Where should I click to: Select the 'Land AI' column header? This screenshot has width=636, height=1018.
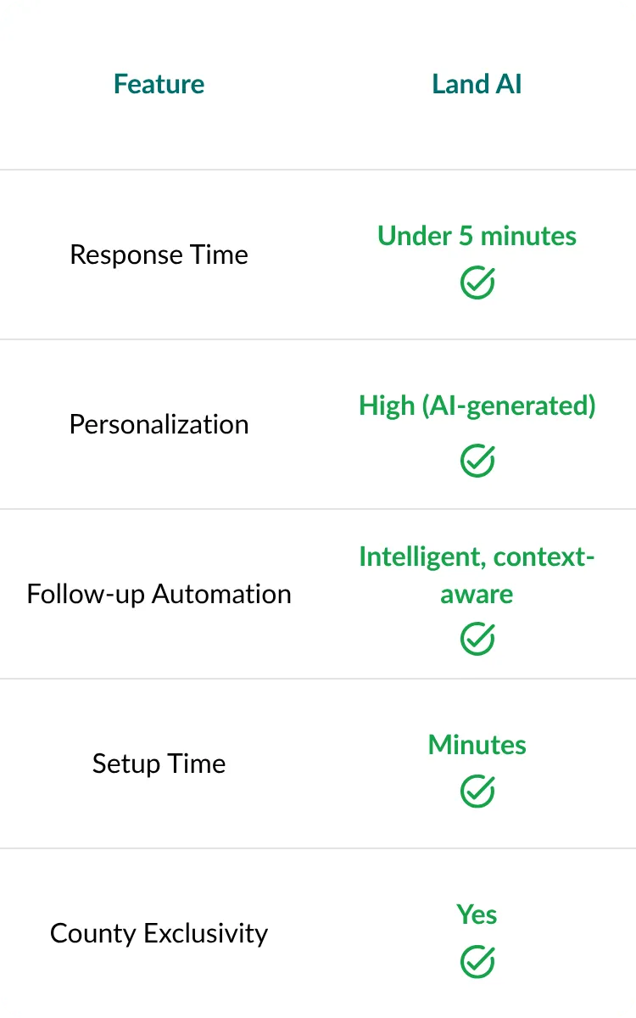pos(477,84)
